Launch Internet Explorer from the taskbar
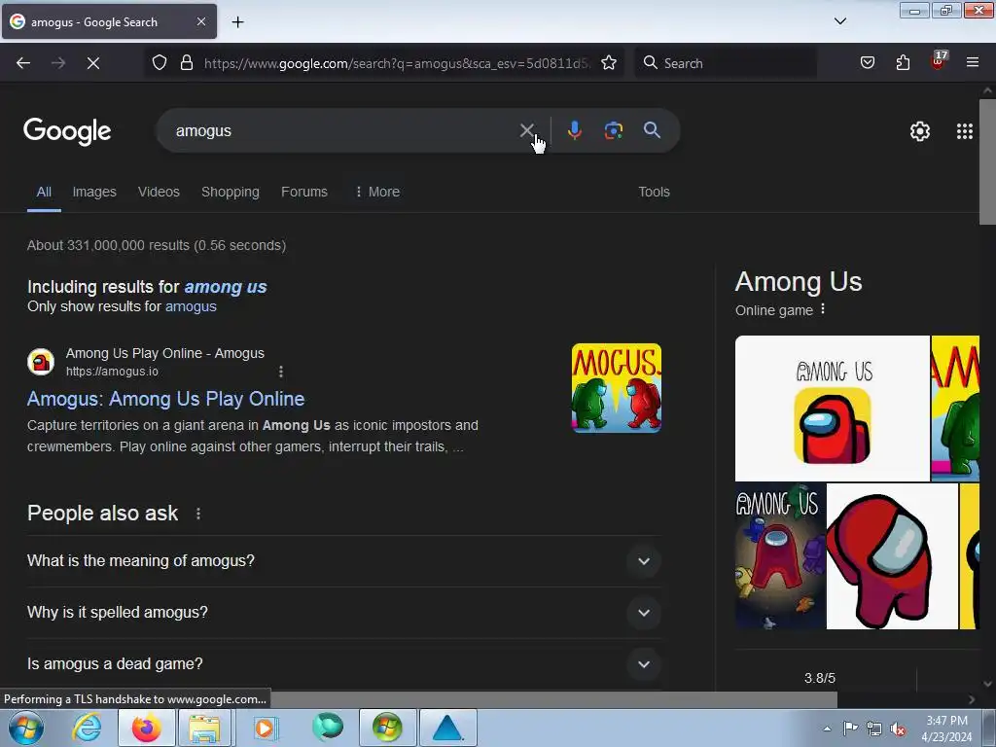Viewport: 996px width, 747px height. (87, 728)
